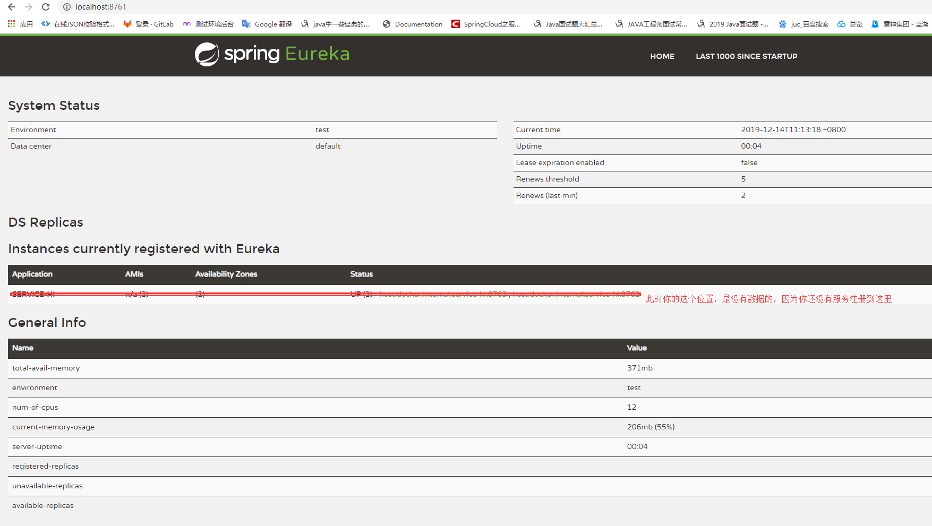The image size is (932, 526).
Task: Click the 206mb (55%) value
Action: click(x=651, y=427)
